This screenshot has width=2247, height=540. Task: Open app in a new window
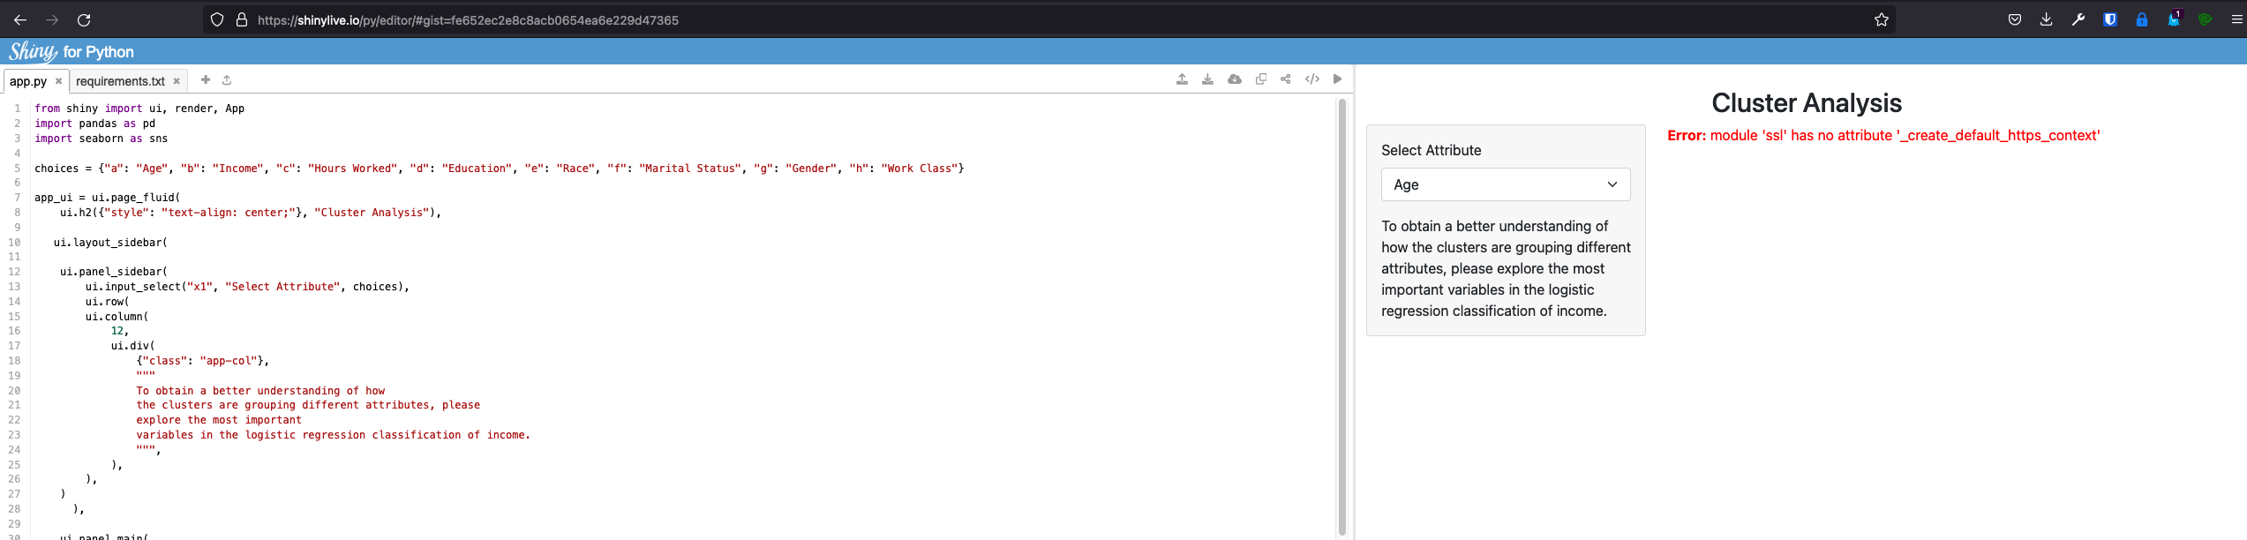[x=1261, y=79]
